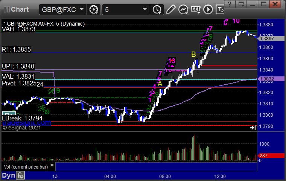Click the © eSignal, 2021 copyright text
The image size is (286, 181).
[x=22, y=128]
